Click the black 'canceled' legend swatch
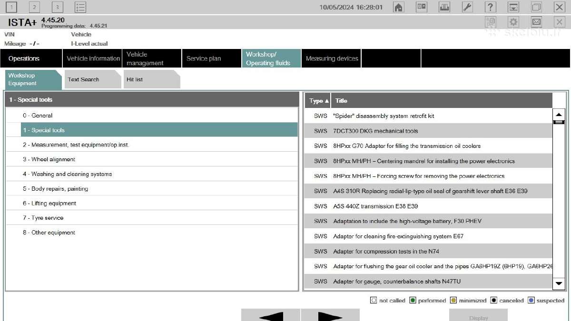571x321 pixels. (494, 301)
